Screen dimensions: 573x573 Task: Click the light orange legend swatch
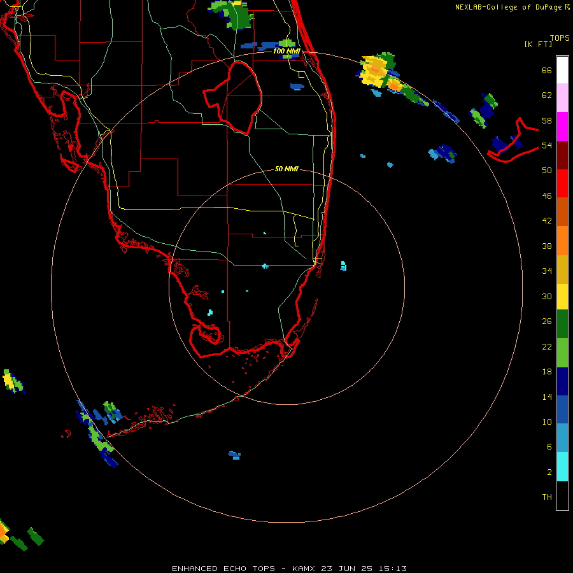[x=562, y=241]
